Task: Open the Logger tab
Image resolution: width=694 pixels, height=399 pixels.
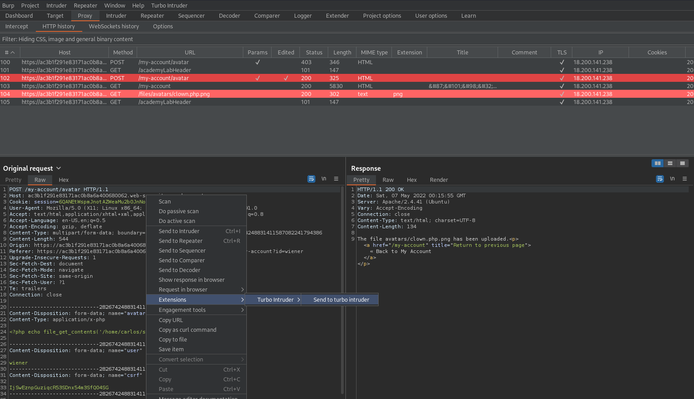Action: (303, 16)
